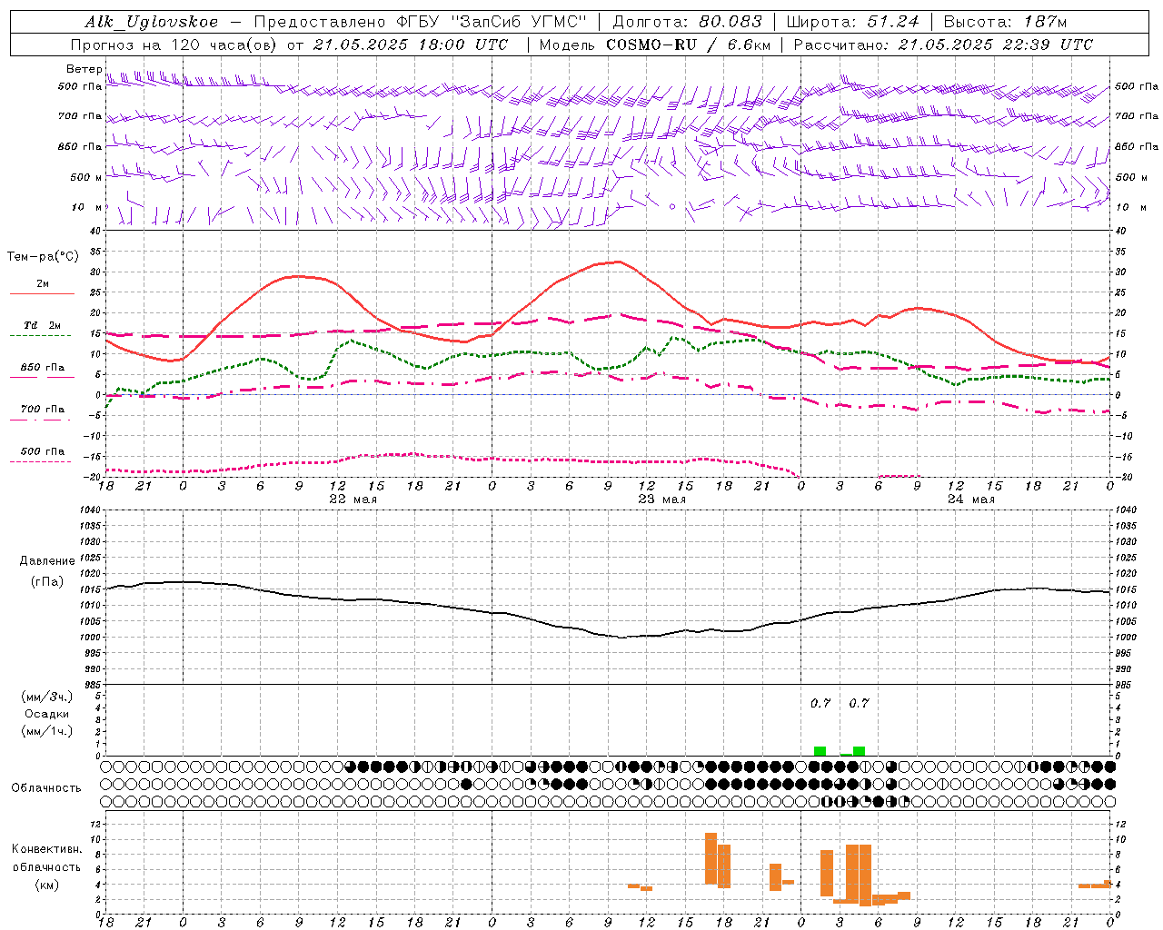Select the "Широта: 51.24" header value
The width and height of the screenshot is (1163, 930).
tap(852, 22)
